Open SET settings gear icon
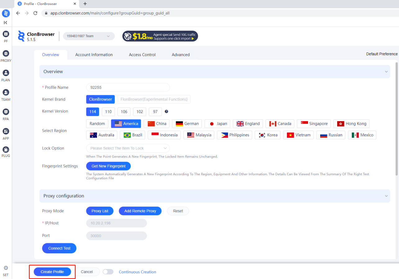The image size is (399, 279). pyautogui.click(x=6, y=268)
